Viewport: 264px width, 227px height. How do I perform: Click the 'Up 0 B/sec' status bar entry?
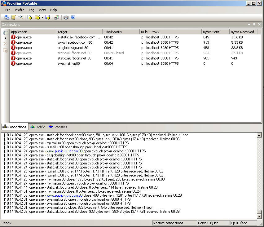tap(244, 223)
